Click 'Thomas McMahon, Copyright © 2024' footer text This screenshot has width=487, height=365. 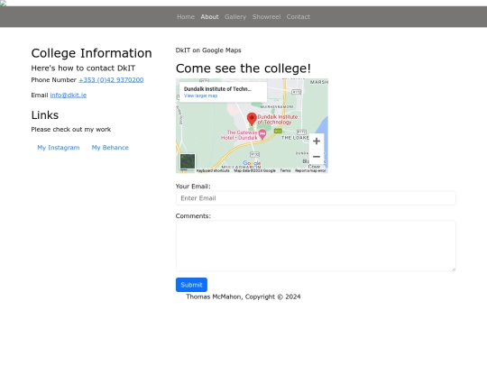243,297
